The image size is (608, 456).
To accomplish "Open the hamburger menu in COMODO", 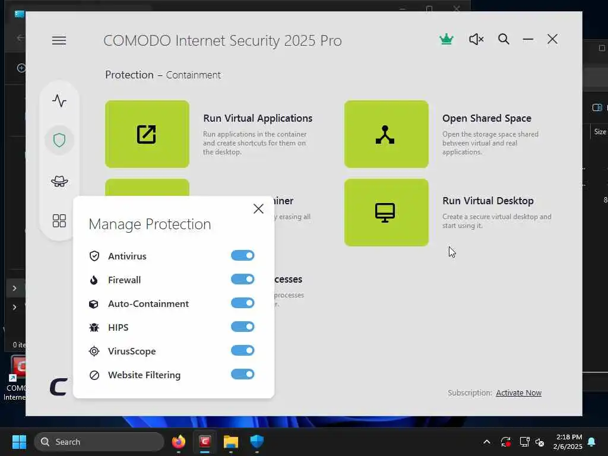I will pyautogui.click(x=59, y=40).
